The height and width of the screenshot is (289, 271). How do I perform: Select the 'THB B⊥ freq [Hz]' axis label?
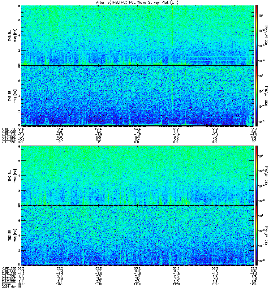click(x=12, y=35)
